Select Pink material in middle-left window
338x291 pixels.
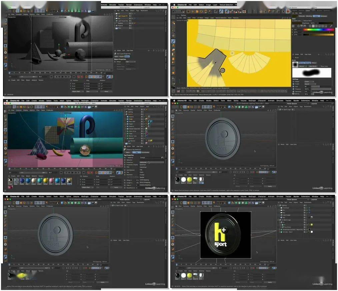tap(52, 180)
